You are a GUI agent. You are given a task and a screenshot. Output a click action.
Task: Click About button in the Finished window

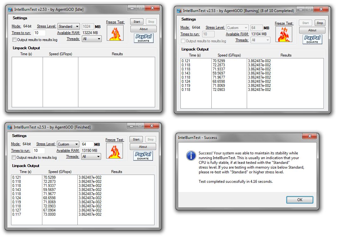(143, 147)
